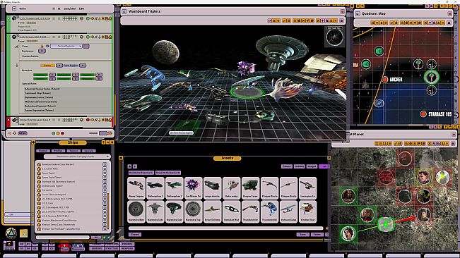The height and width of the screenshot is (258, 460).
Task: Focus the Ships list search field
Action: (x=63, y=238)
